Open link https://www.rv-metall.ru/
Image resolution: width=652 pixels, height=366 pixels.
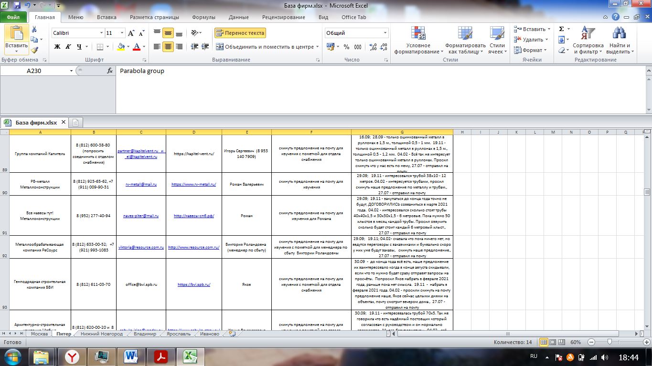point(194,184)
